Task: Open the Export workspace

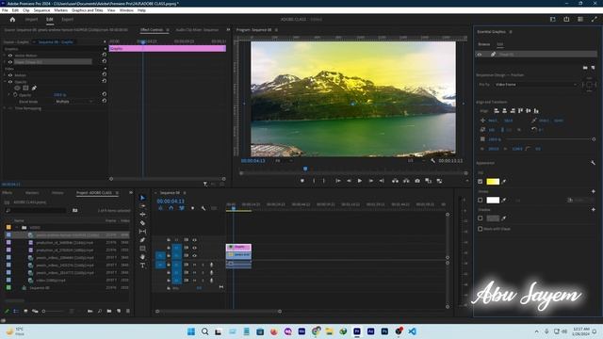Action: tap(67, 19)
